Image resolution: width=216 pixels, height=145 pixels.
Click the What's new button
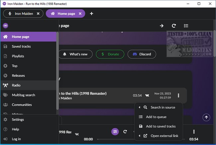pos(76,54)
